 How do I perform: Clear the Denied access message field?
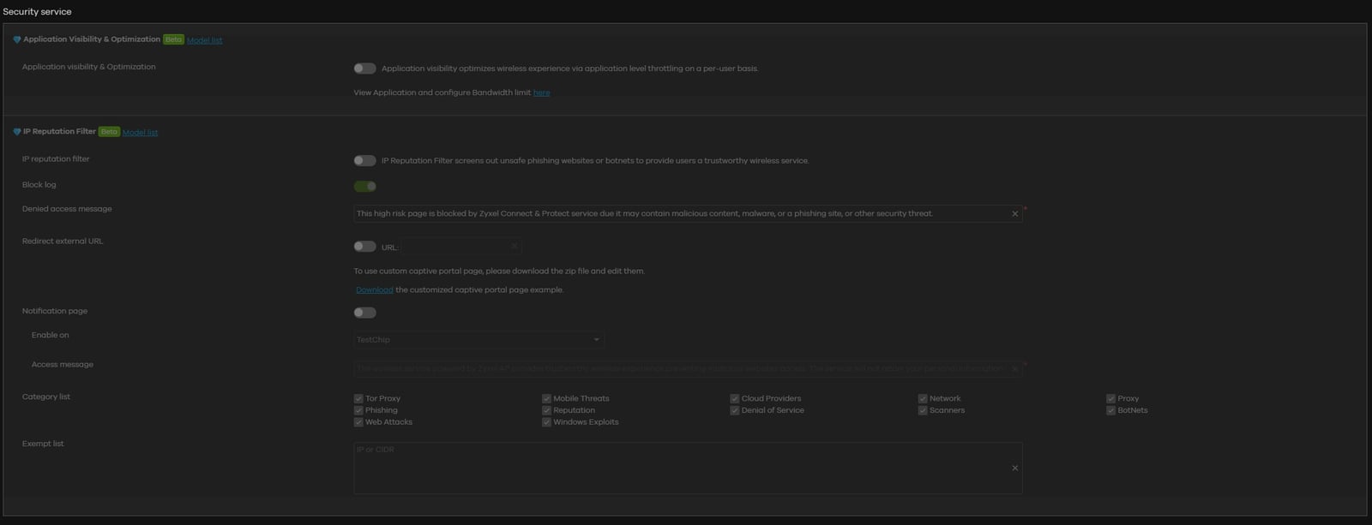coord(1014,214)
